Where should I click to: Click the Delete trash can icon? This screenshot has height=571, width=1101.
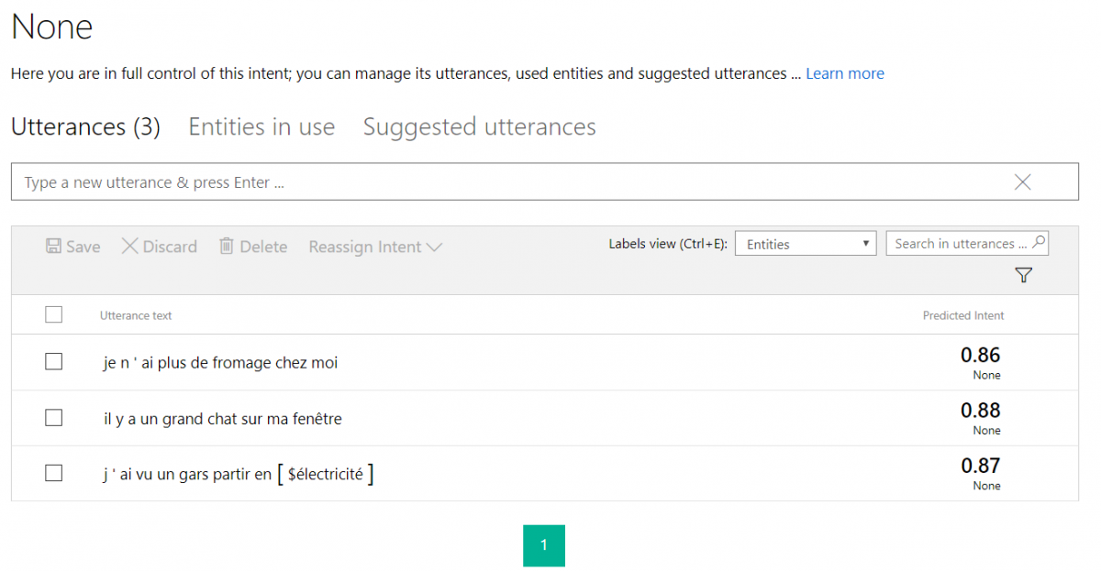click(x=226, y=246)
